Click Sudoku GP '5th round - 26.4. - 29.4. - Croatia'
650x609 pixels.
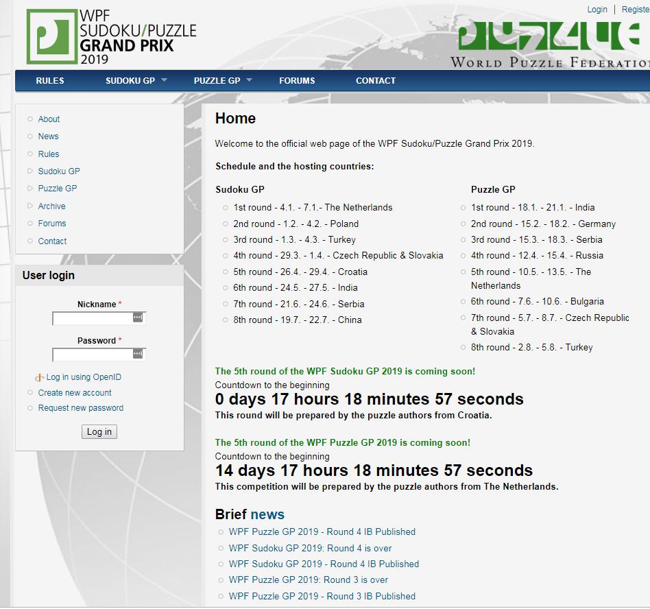coord(300,272)
